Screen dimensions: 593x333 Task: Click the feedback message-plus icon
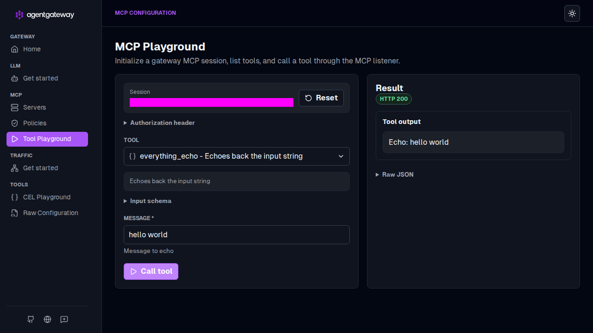click(x=64, y=319)
